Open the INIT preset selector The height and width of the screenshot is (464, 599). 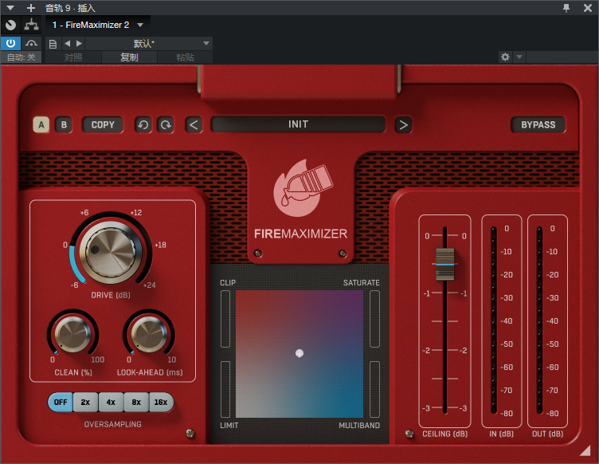tap(298, 124)
